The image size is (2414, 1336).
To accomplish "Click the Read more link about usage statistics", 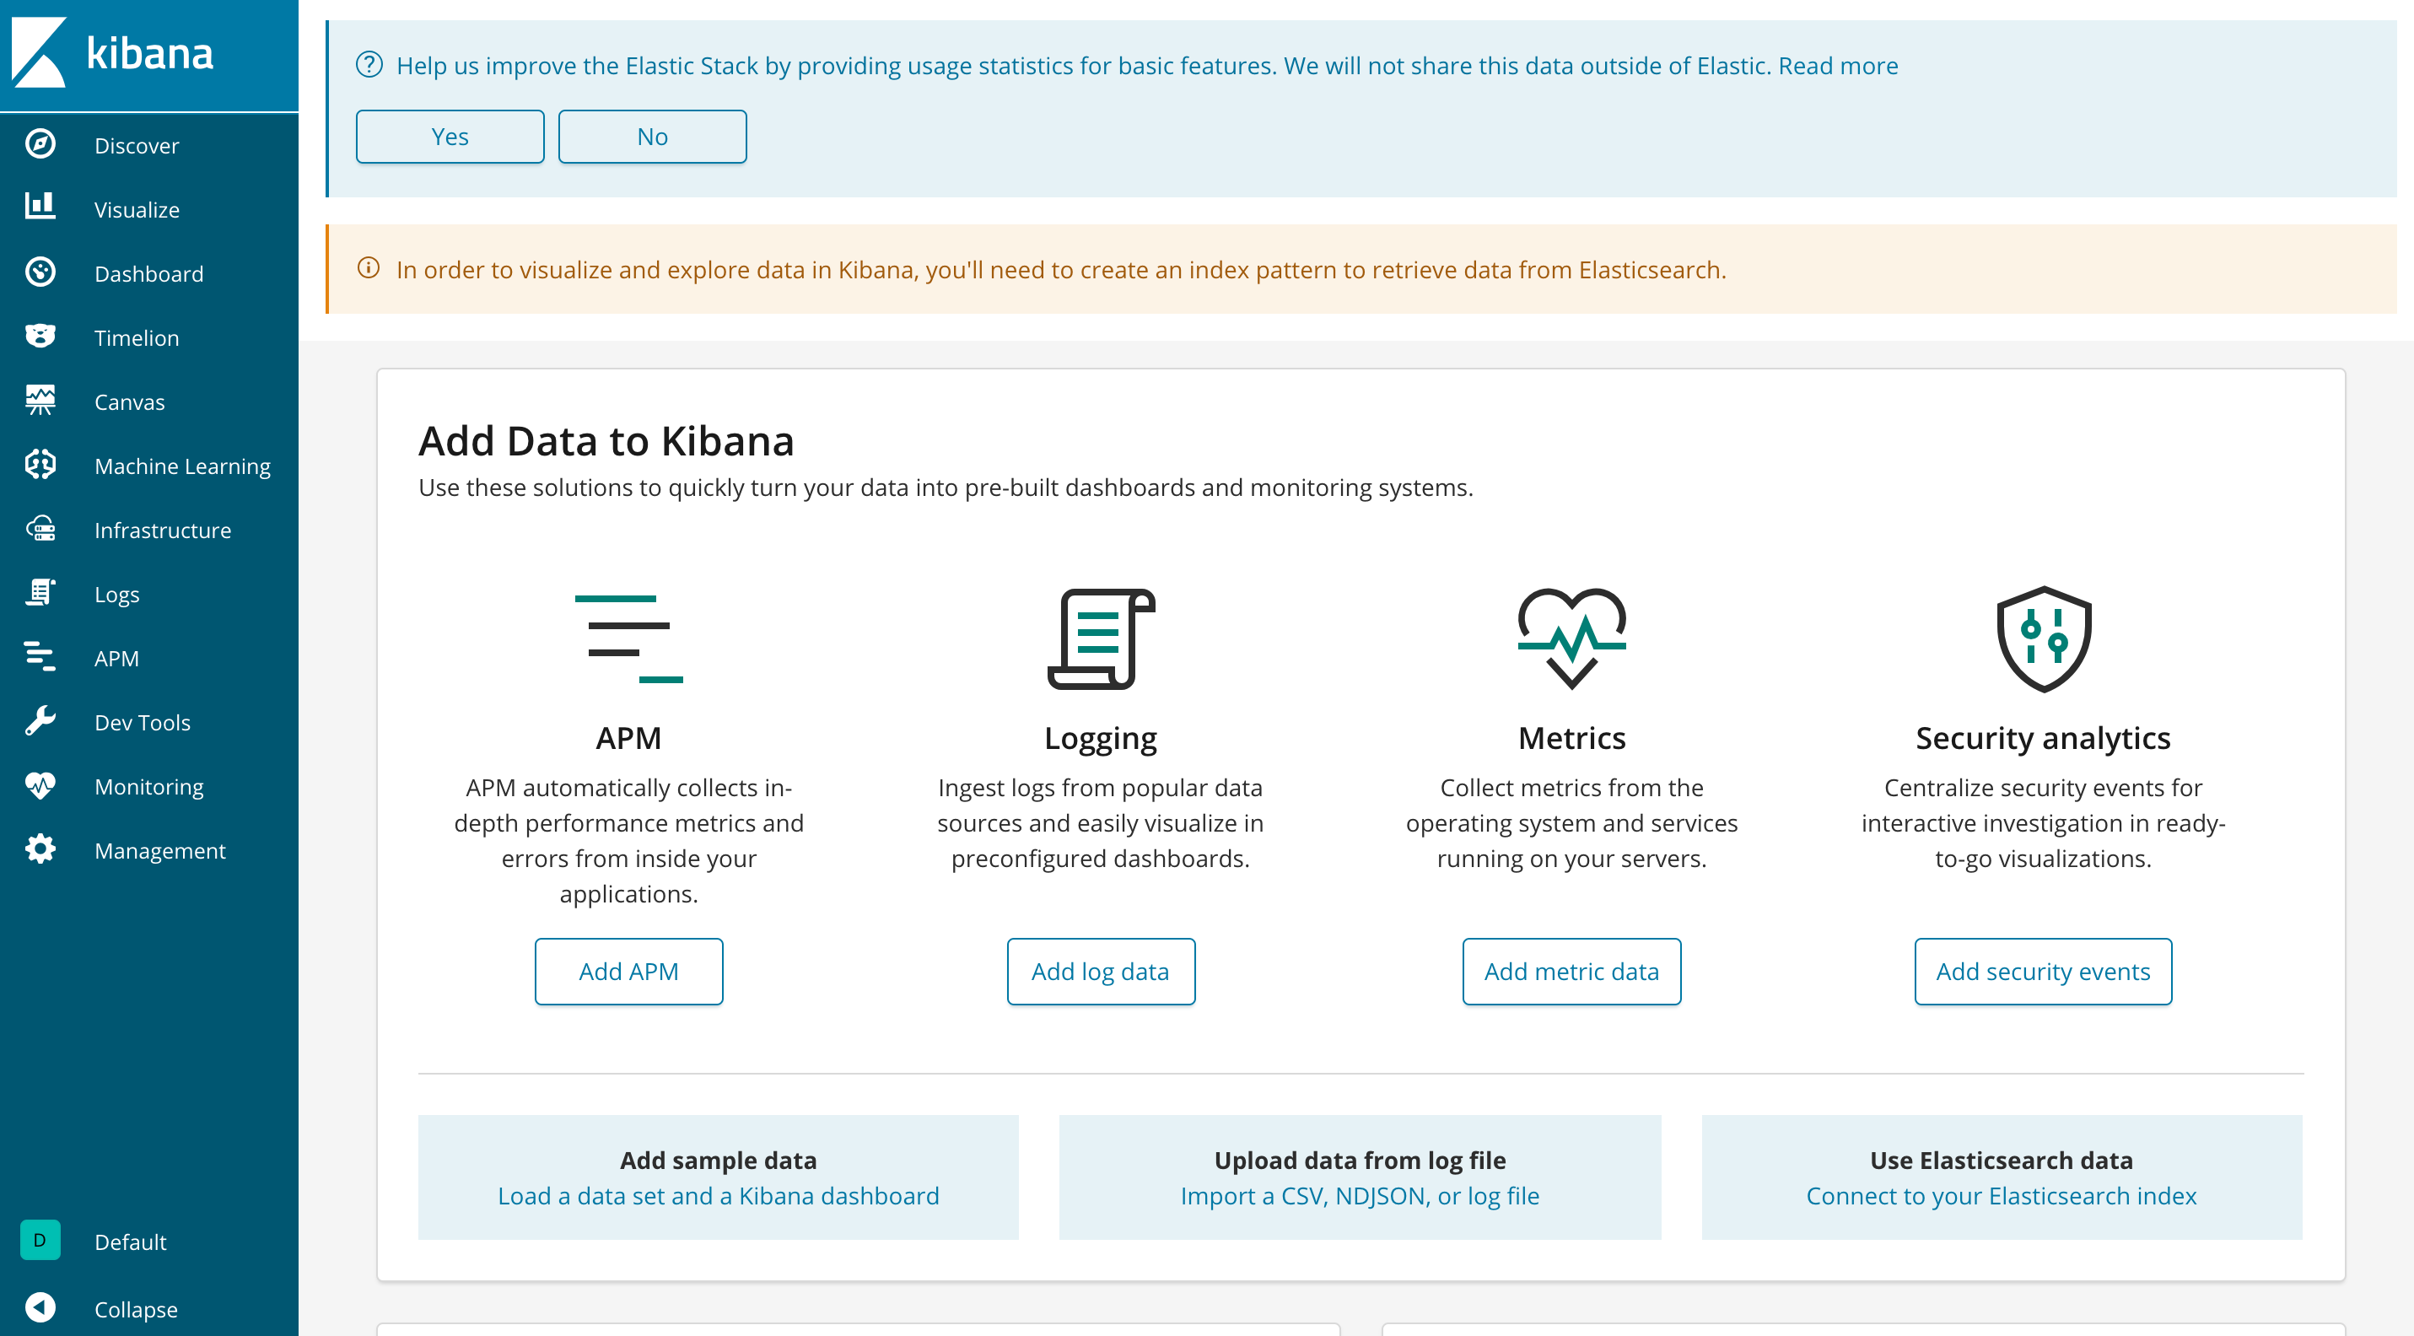I will [1840, 65].
